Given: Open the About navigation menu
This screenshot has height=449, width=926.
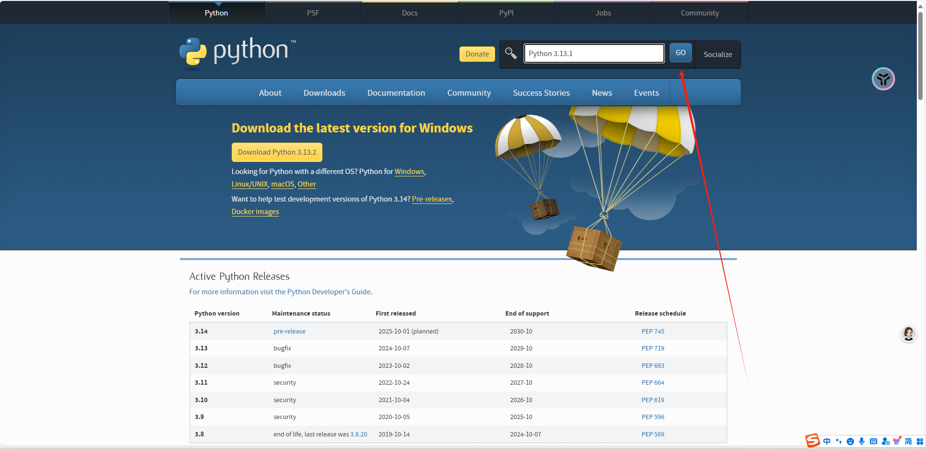Looking at the screenshot, I should point(270,93).
